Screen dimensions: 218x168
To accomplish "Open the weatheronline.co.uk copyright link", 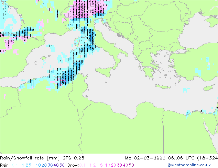I will point(189,165).
